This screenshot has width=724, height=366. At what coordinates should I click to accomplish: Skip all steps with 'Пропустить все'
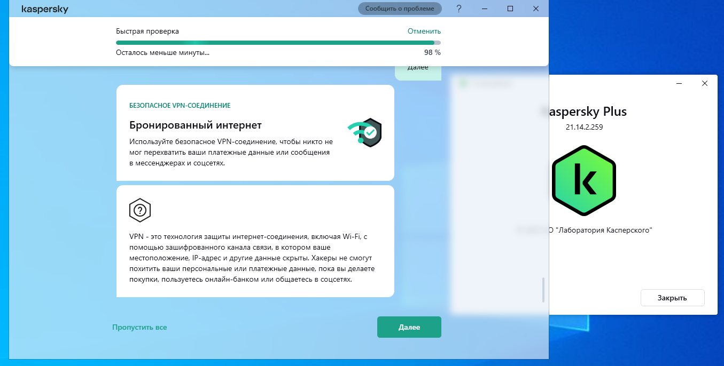coord(139,327)
